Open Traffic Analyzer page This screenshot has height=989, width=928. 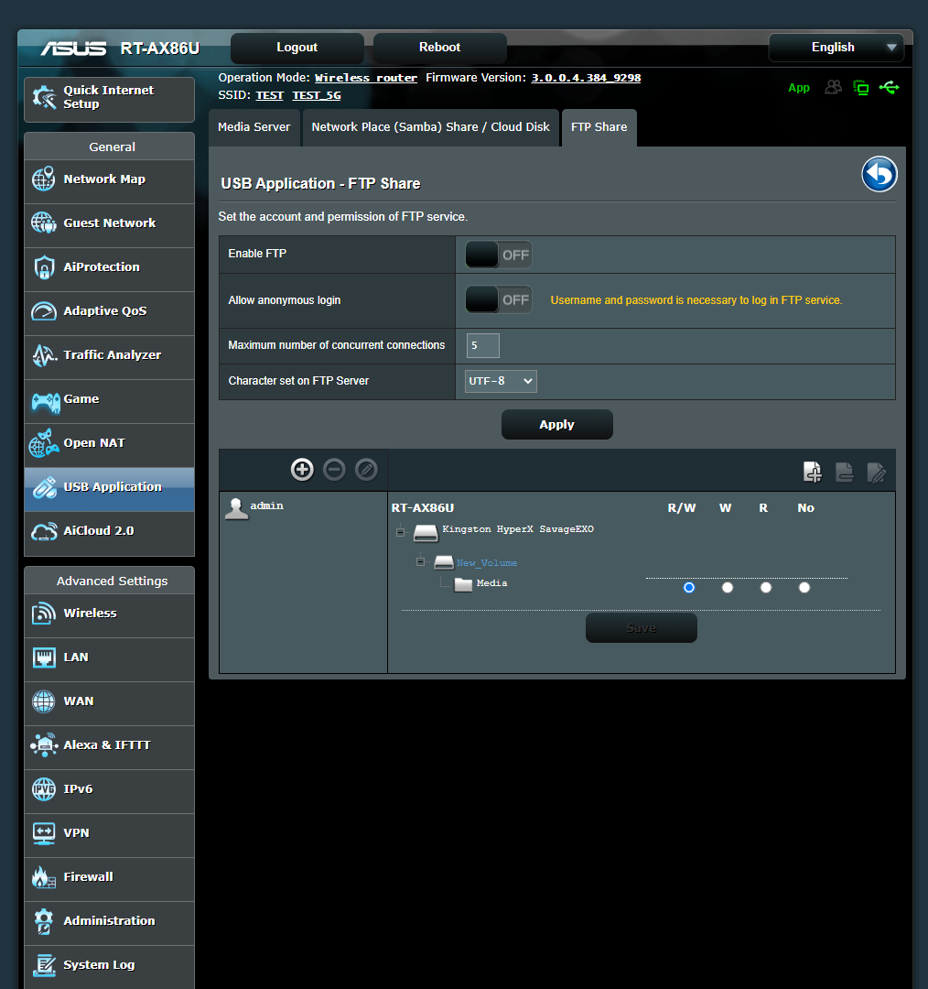[109, 357]
